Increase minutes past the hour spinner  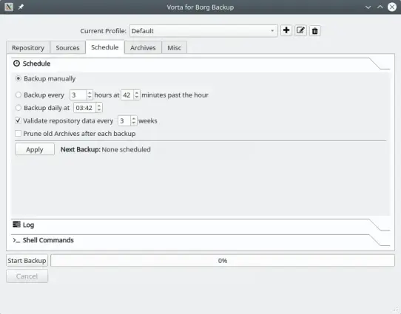pos(137,92)
